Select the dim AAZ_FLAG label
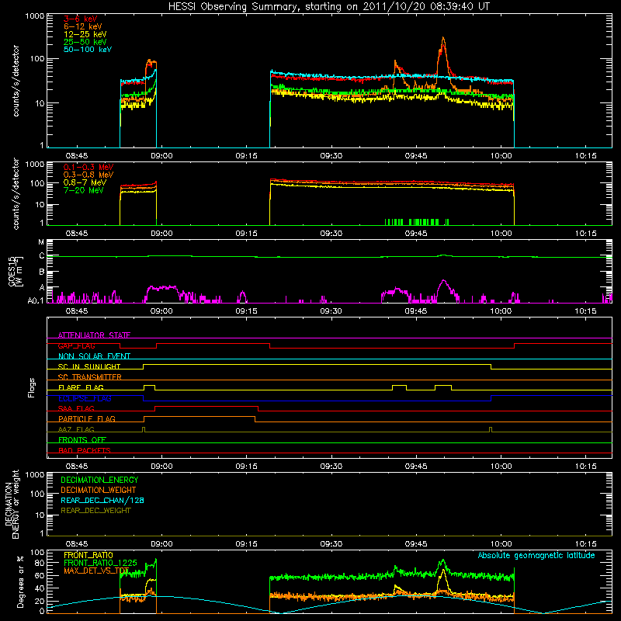The width and height of the screenshot is (621, 621). coord(76,429)
